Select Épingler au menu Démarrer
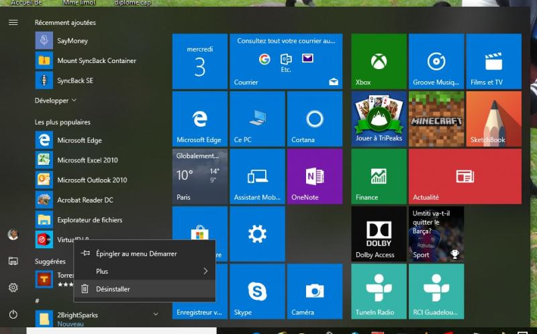 coord(144,254)
